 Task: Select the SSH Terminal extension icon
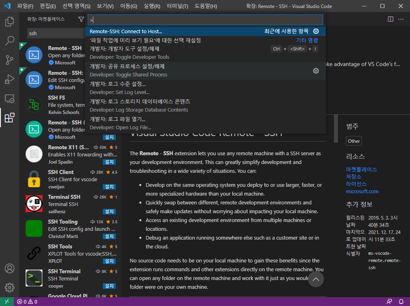(34, 278)
